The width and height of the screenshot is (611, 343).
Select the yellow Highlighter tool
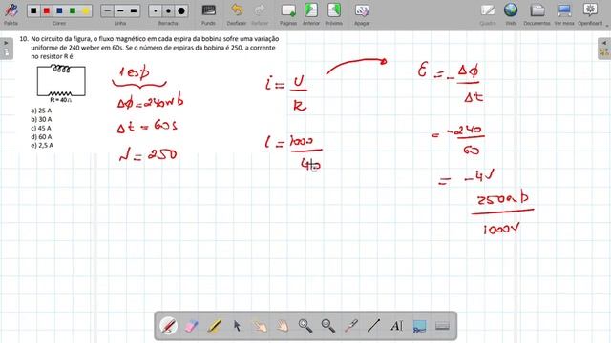214,326
